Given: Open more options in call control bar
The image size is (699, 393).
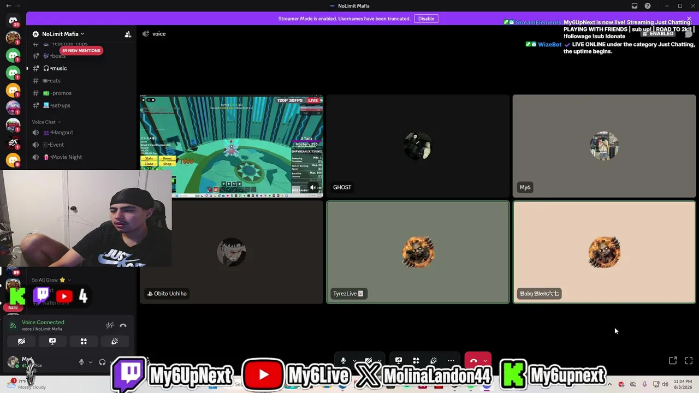Looking at the screenshot, I should pyautogui.click(x=451, y=361).
